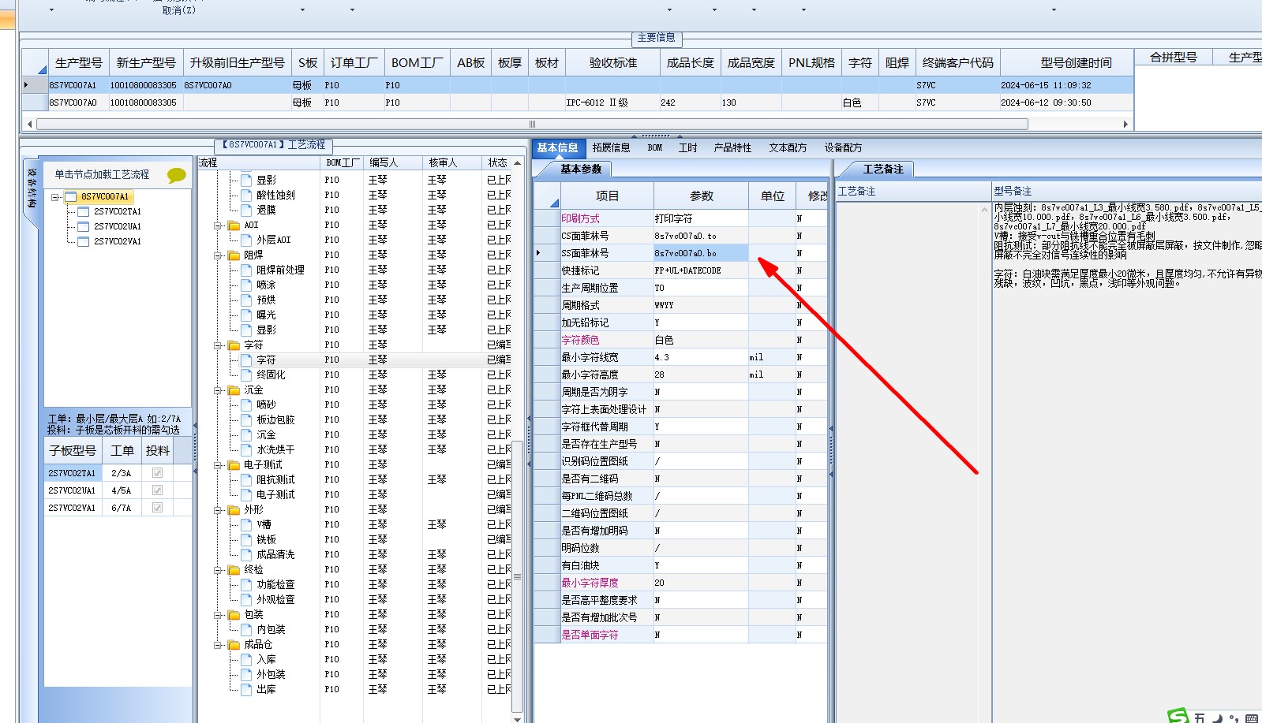Image resolution: width=1262 pixels, height=723 pixels.
Task: Click the 字符颜色 value cell 白色
Action: [x=701, y=340]
